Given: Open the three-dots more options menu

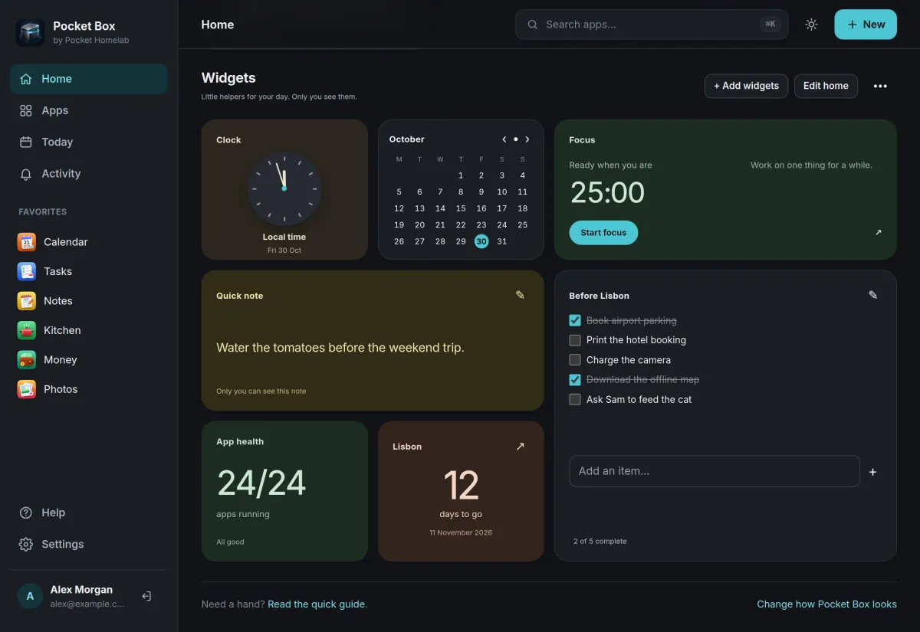Looking at the screenshot, I should (880, 86).
